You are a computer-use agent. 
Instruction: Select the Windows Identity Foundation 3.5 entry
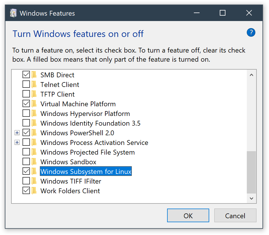coord(91,123)
